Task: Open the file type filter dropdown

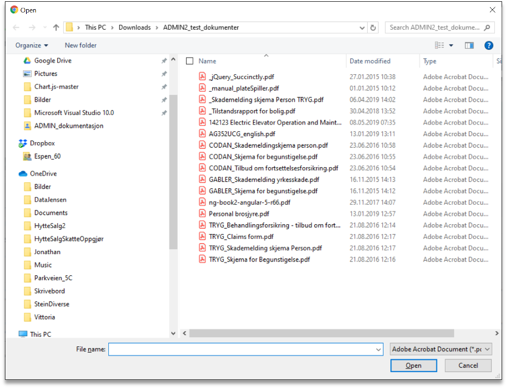Action: 440,349
